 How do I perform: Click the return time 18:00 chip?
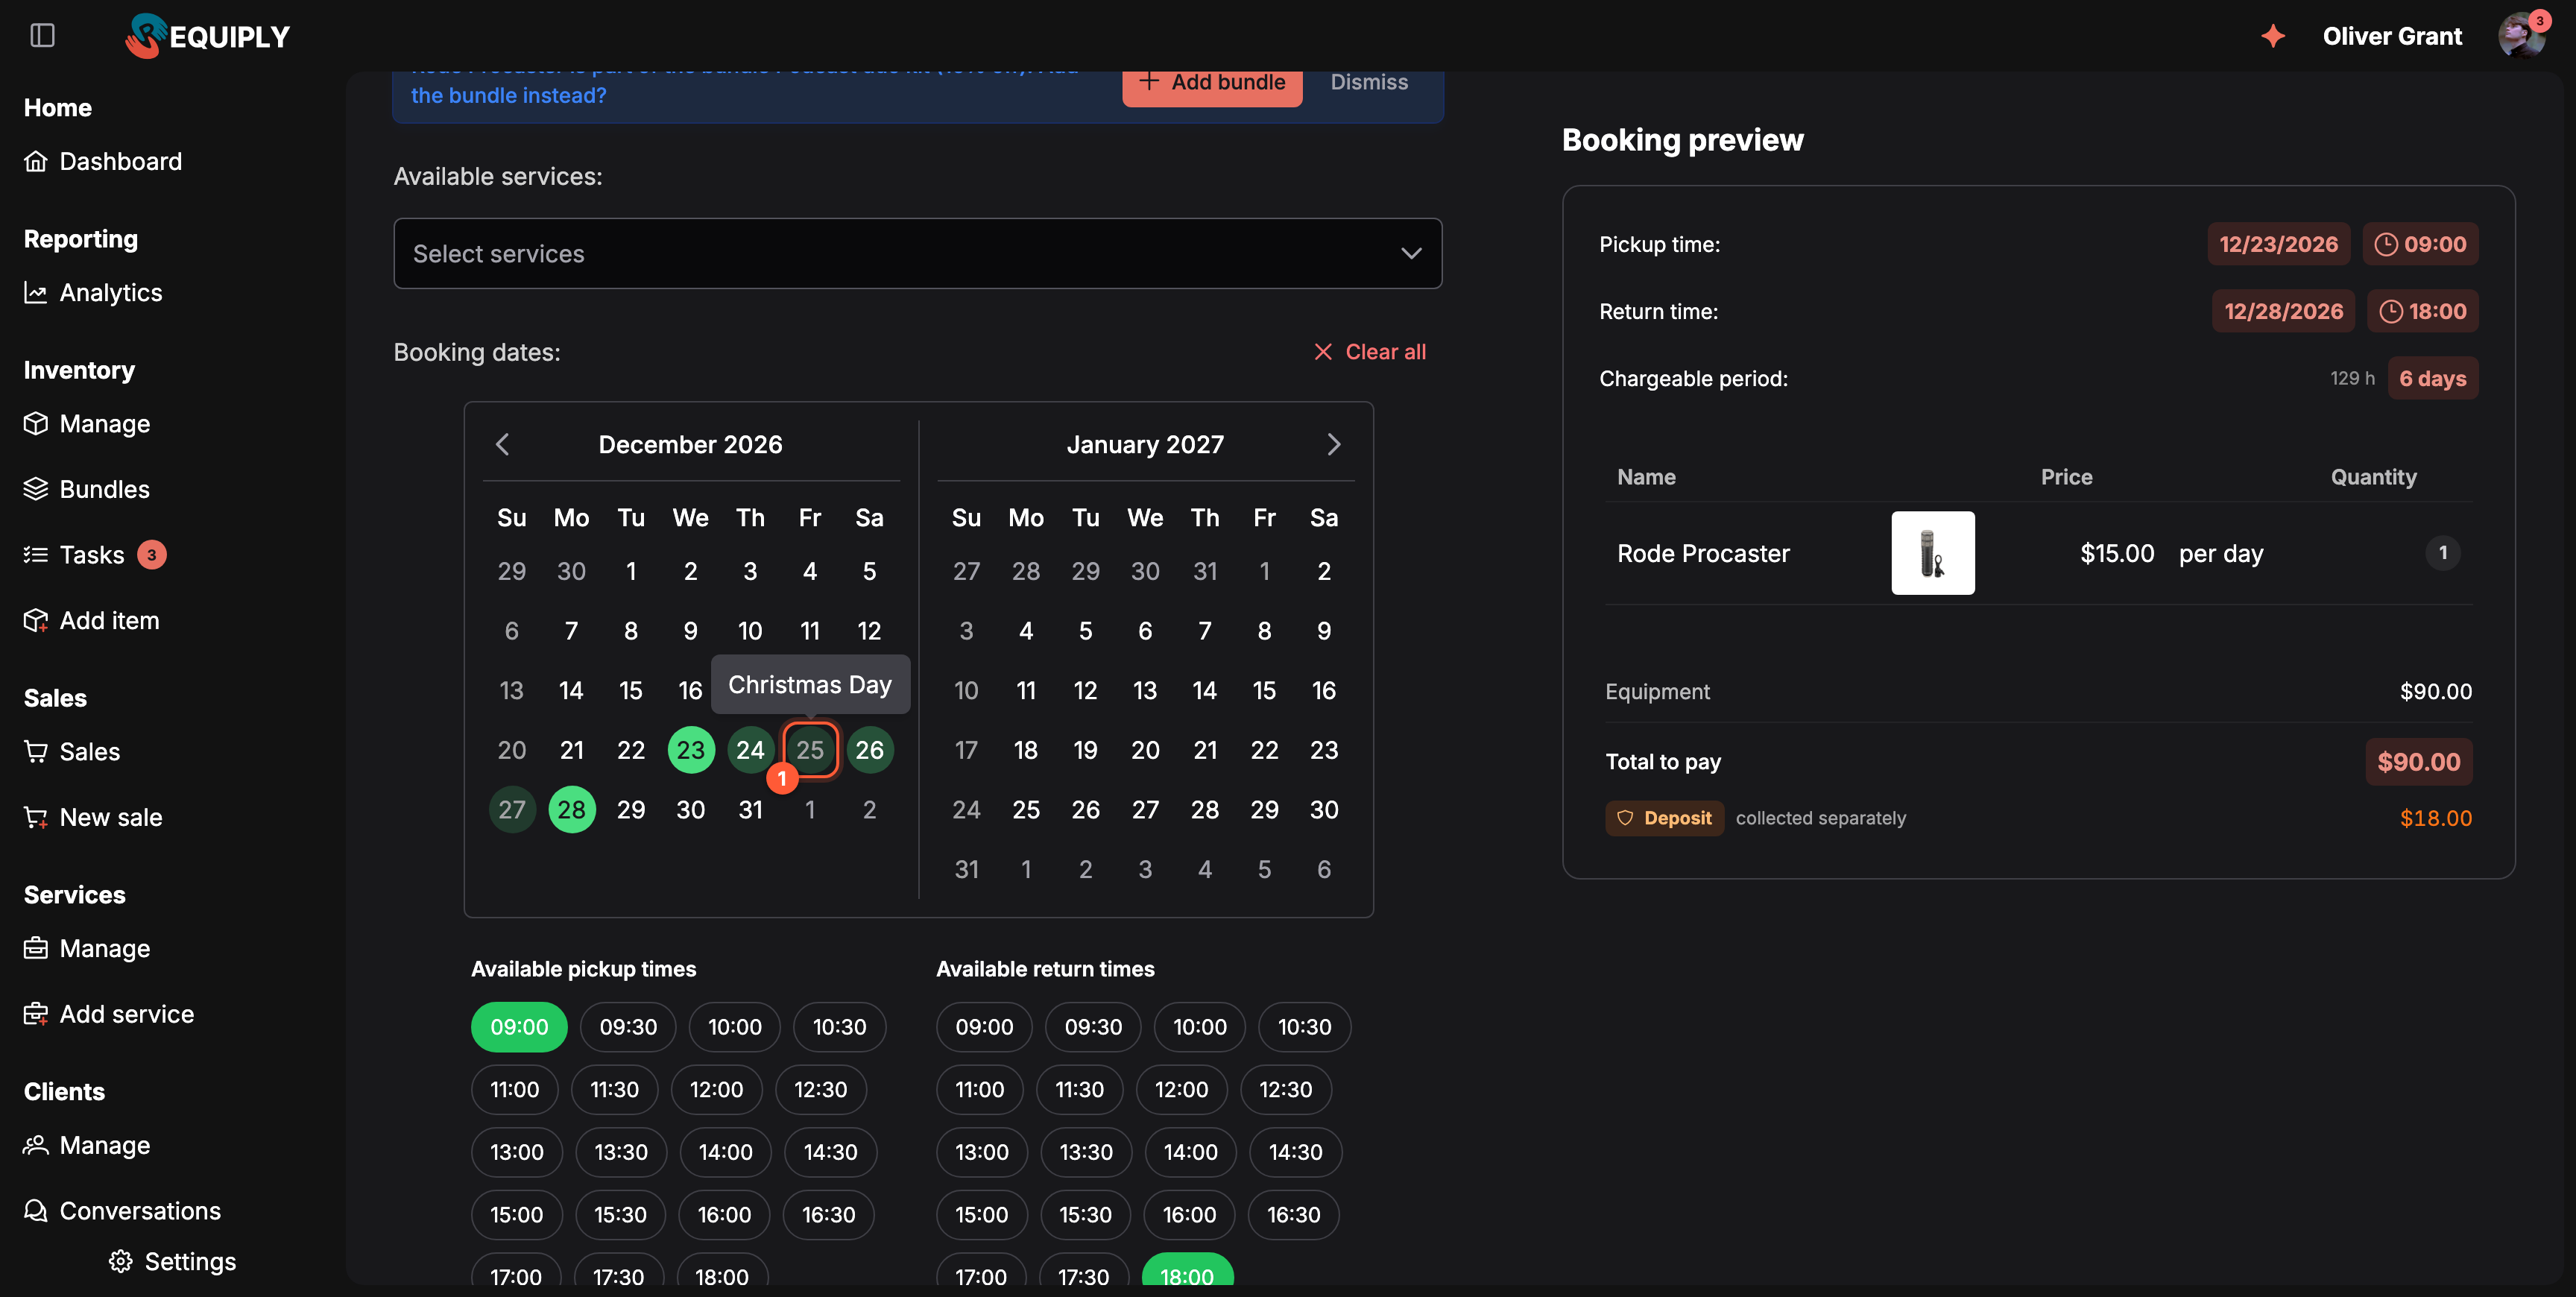(2422, 311)
